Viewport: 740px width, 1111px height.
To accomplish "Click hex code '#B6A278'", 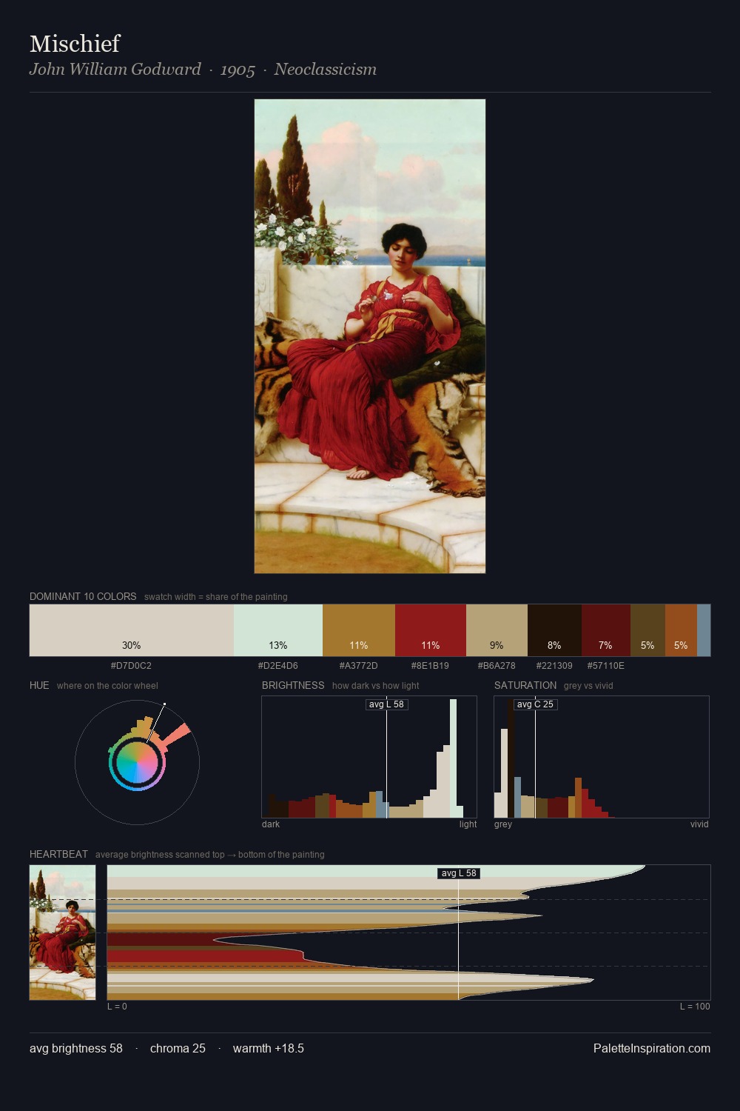I will point(497,666).
